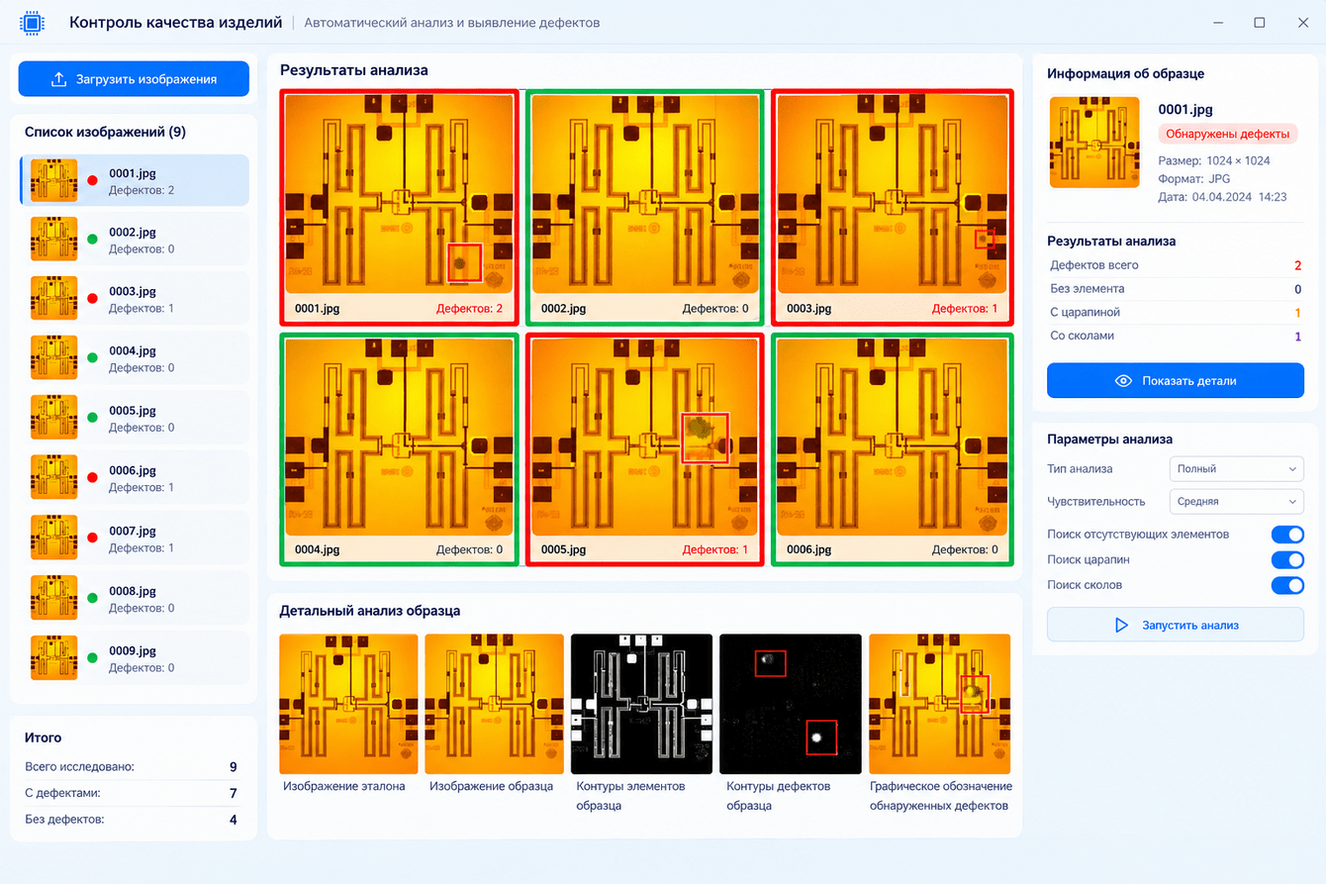Disable Поиск отсутствующих элементов toggle
Image resolution: width=1326 pixels, height=884 pixels.
coord(1287,535)
